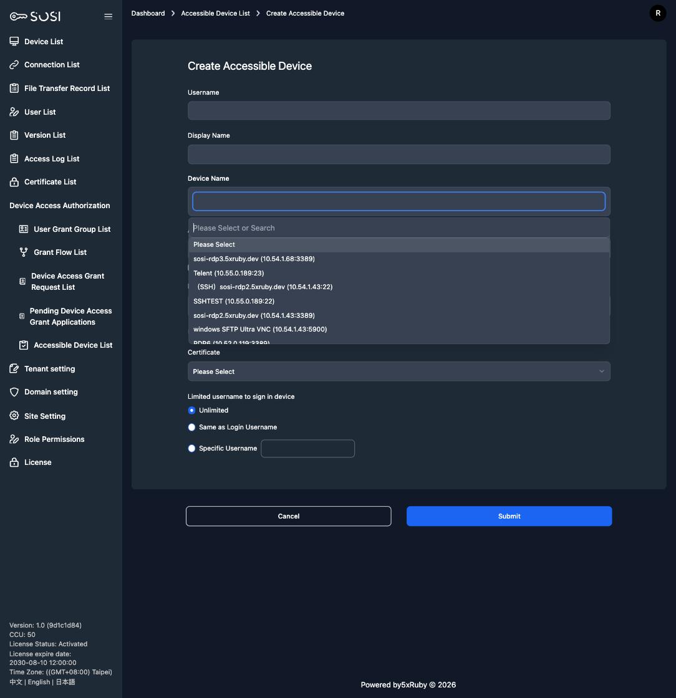Click the Accessible Device List check icon
Viewport: 676px width, 698px height.
[24, 345]
